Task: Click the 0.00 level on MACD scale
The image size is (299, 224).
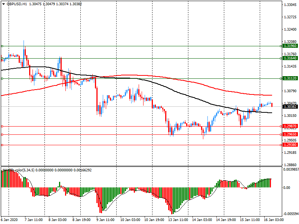Action: click(x=287, y=188)
